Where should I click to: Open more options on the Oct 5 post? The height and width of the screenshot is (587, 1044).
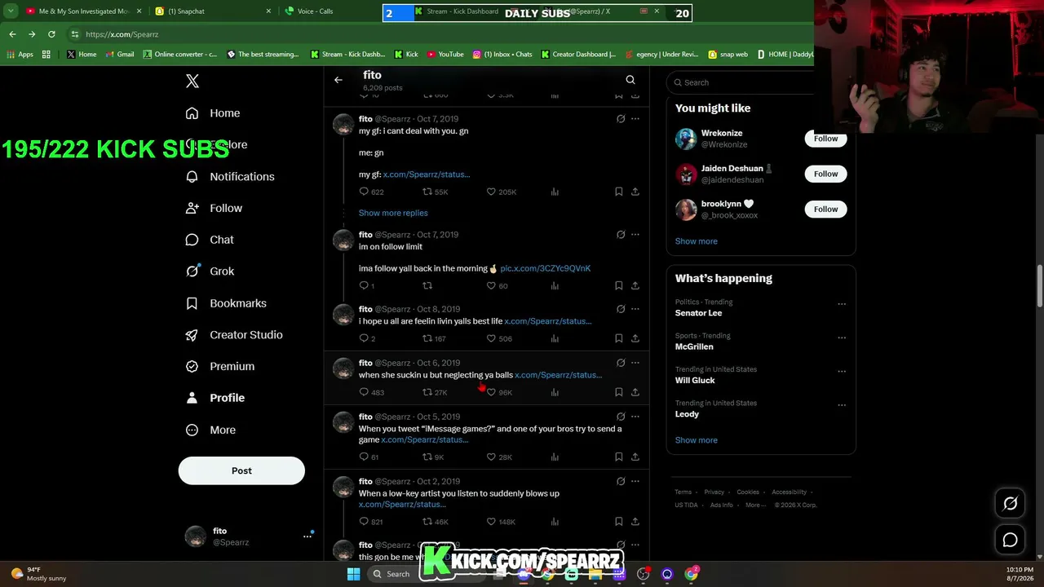point(635,417)
